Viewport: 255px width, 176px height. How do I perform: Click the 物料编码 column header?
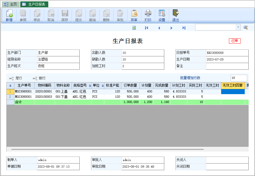(45, 86)
